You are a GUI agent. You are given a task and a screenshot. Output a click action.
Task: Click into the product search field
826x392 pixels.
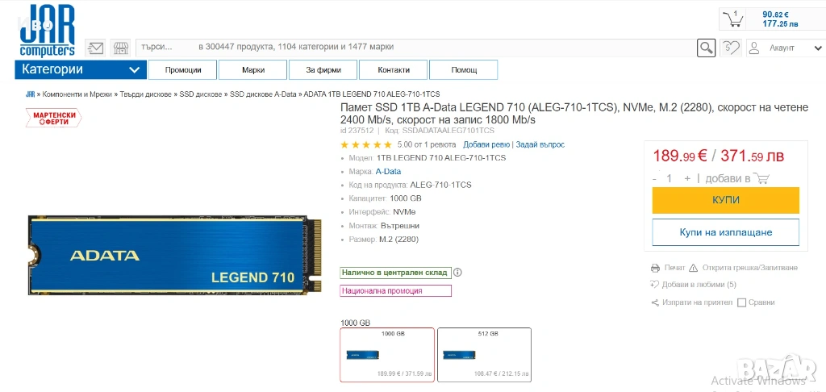tap(416, 48)
